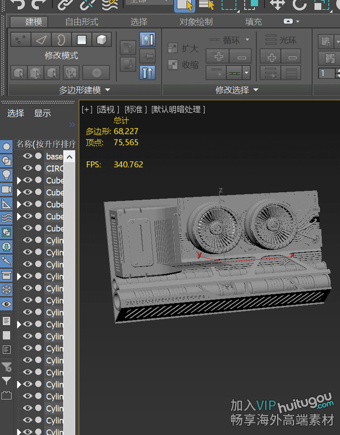Expand the first Cube row in the list

coord(19,181)
